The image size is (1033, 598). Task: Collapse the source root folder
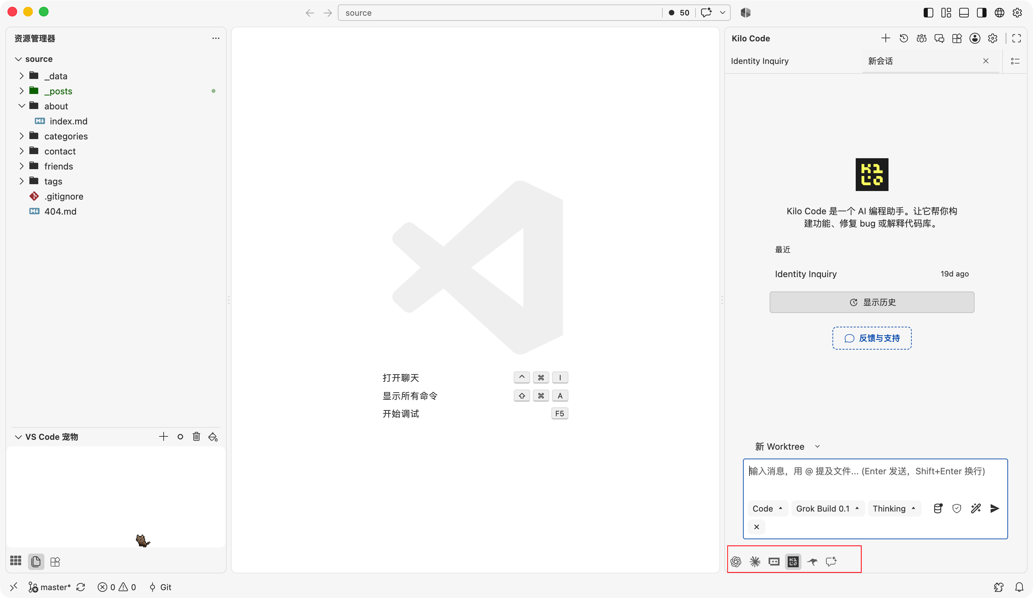[18, 59]
